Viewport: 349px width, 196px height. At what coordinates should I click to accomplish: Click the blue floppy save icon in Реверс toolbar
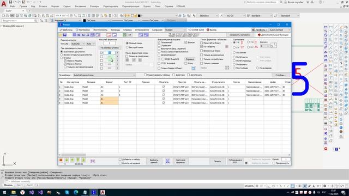pyautogui.click(x=65, y=35)
